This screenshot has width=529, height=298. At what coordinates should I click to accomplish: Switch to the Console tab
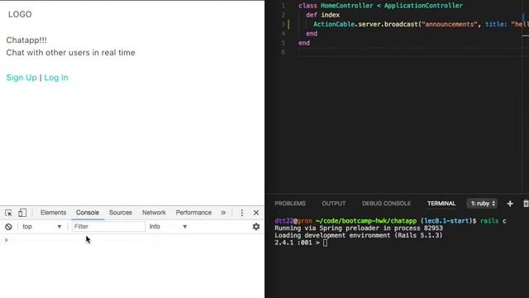click(x=88, y=213)
